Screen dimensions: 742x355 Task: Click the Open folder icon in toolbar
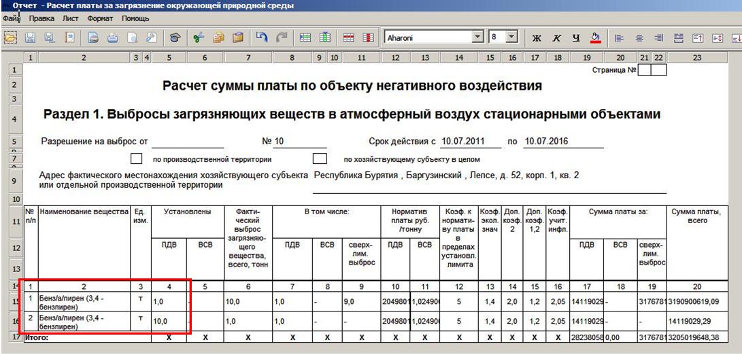(x=12, y=39)
